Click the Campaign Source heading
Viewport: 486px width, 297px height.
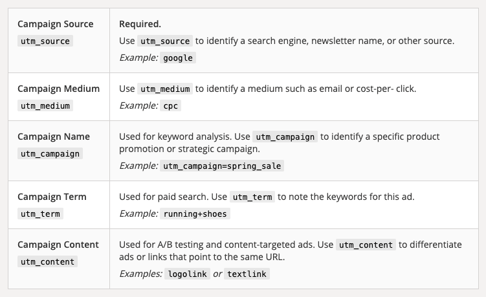(x=56, y=24)
